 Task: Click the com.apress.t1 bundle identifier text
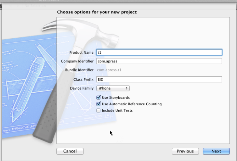pyautogui.click(x=109, y=70)
